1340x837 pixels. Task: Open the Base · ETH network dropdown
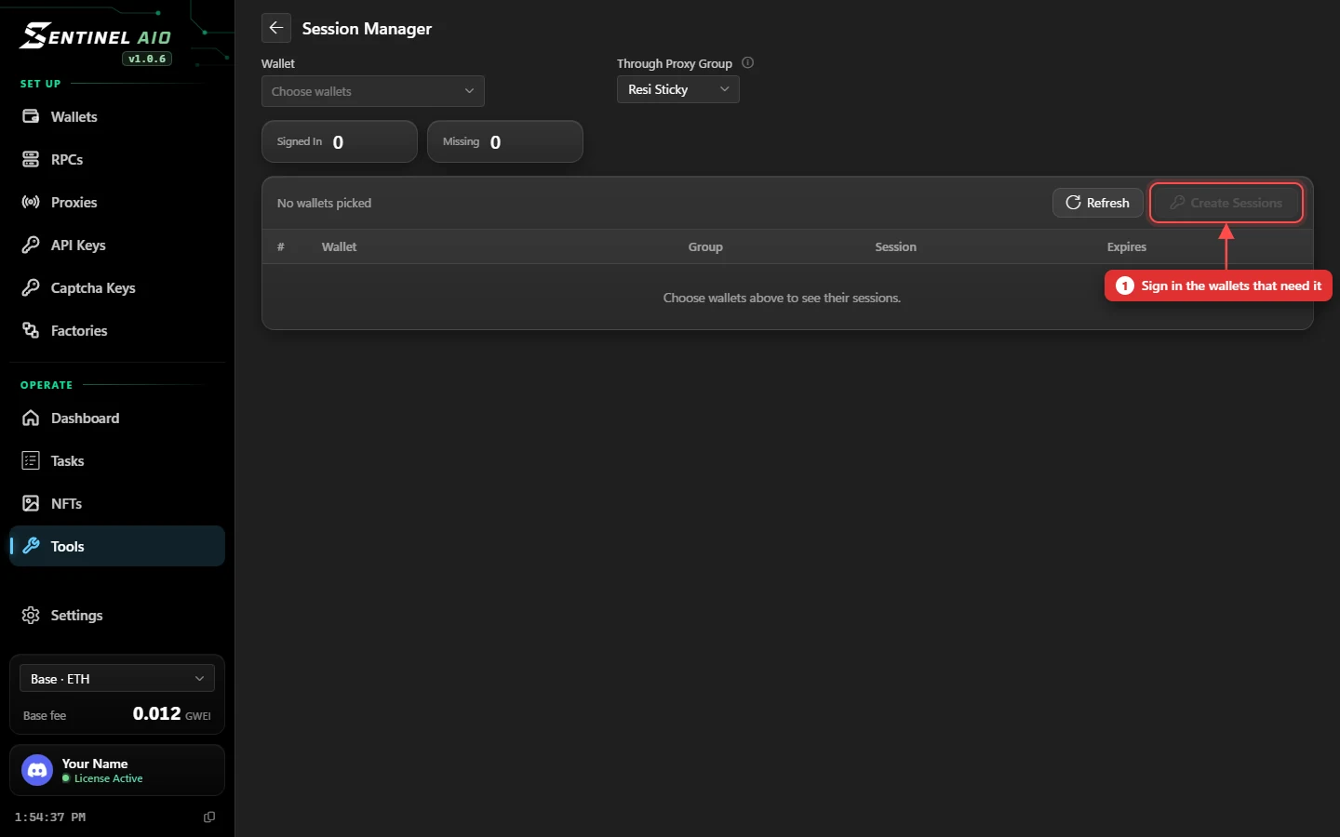click(x=117, y=679)
